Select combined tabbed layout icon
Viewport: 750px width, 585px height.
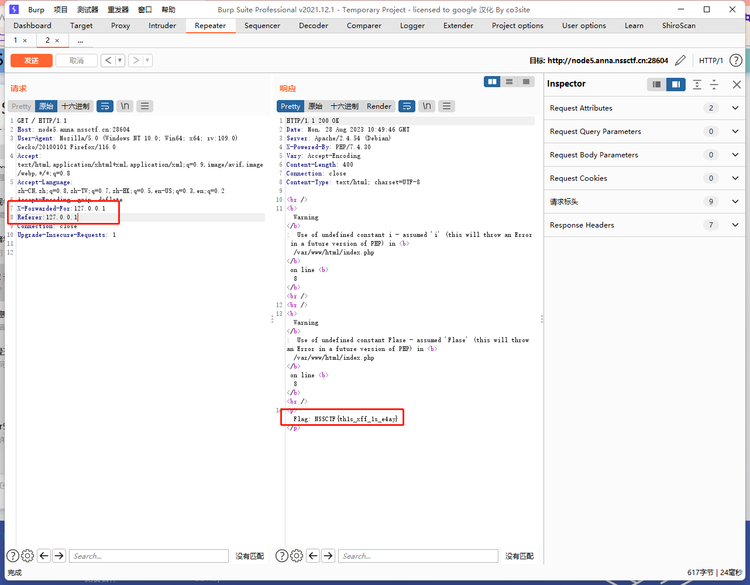526,82
